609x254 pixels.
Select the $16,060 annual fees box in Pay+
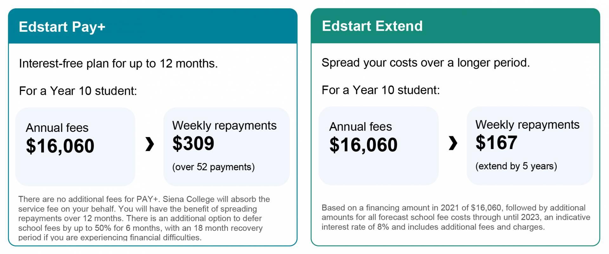tap(75, 147)
